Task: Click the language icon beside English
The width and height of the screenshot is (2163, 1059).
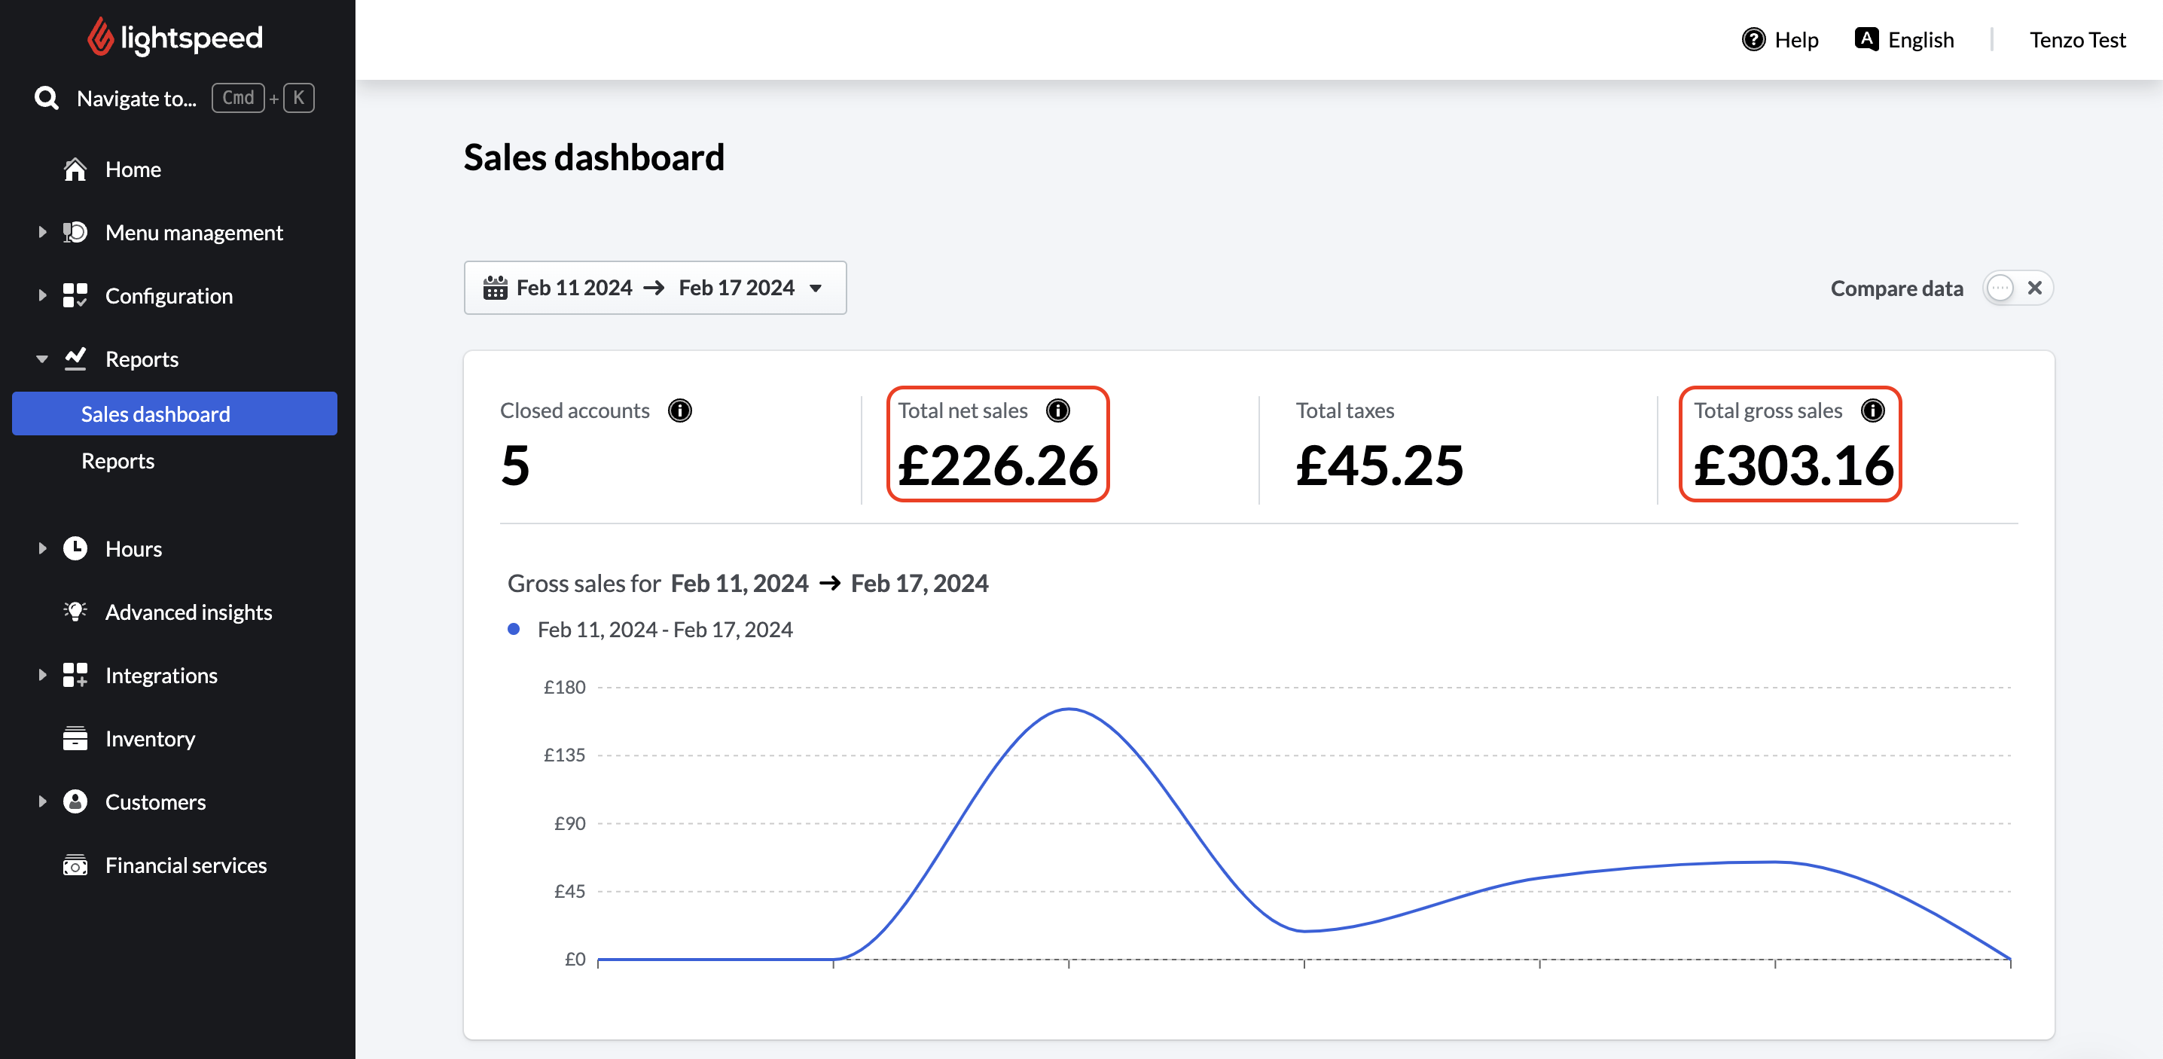Action: point(1866,39)
